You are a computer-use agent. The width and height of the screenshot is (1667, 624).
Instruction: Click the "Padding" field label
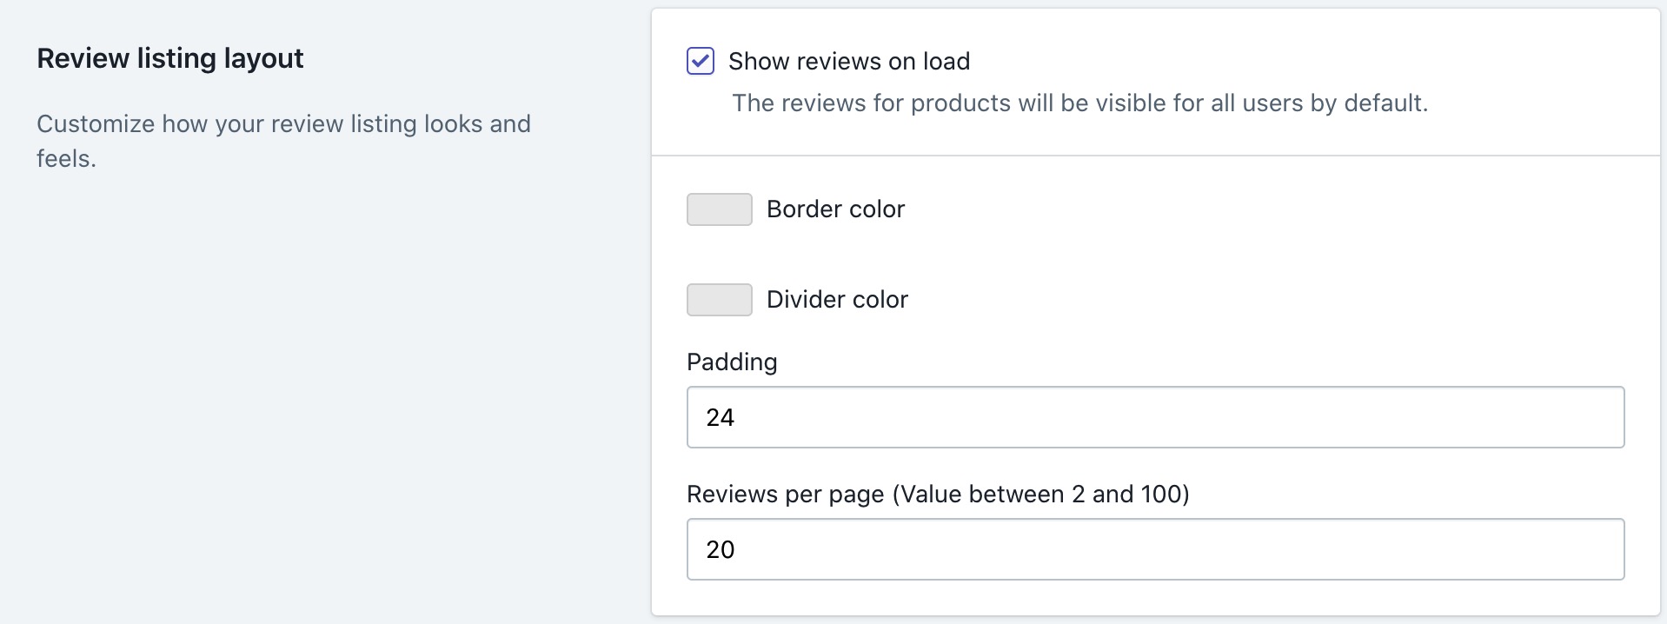tap(732, 362)
